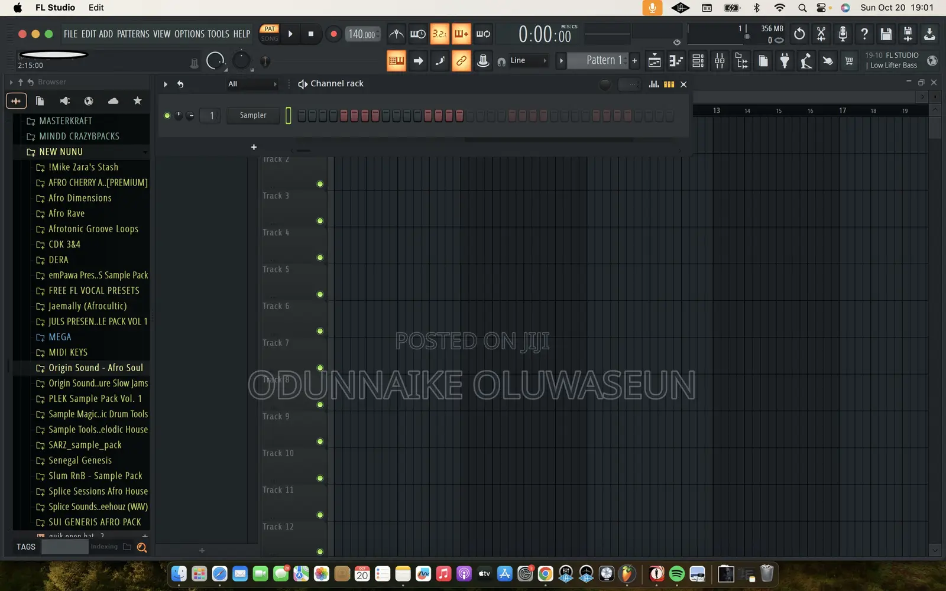Open the pattern selector arrow before Pattern 1
The image size is (946, 591).
(561, 60)
